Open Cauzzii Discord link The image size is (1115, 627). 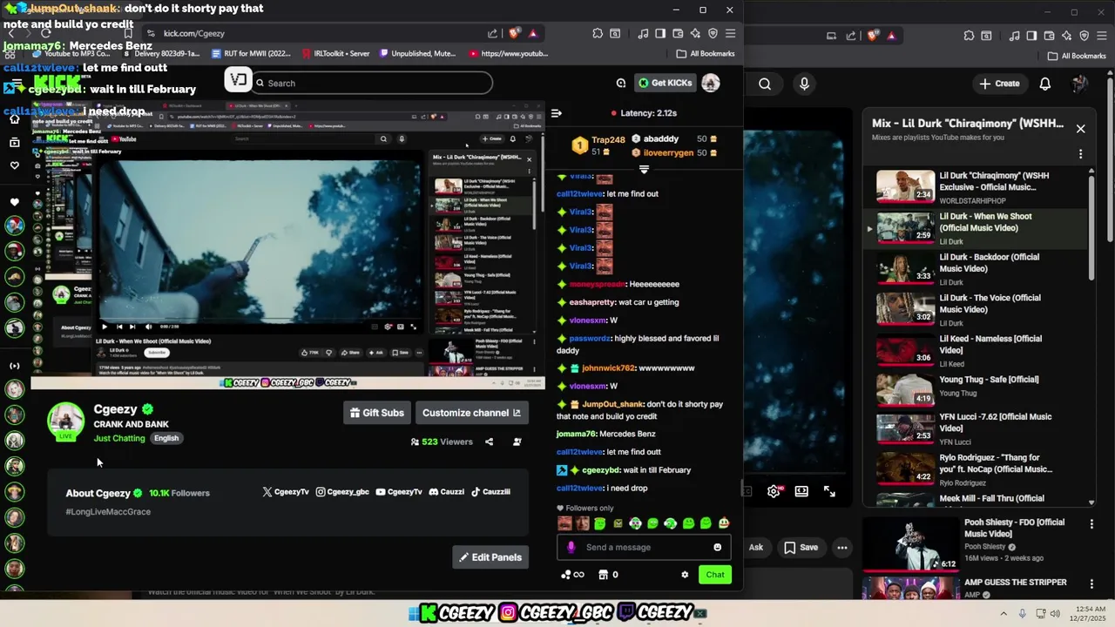(446, 492)
